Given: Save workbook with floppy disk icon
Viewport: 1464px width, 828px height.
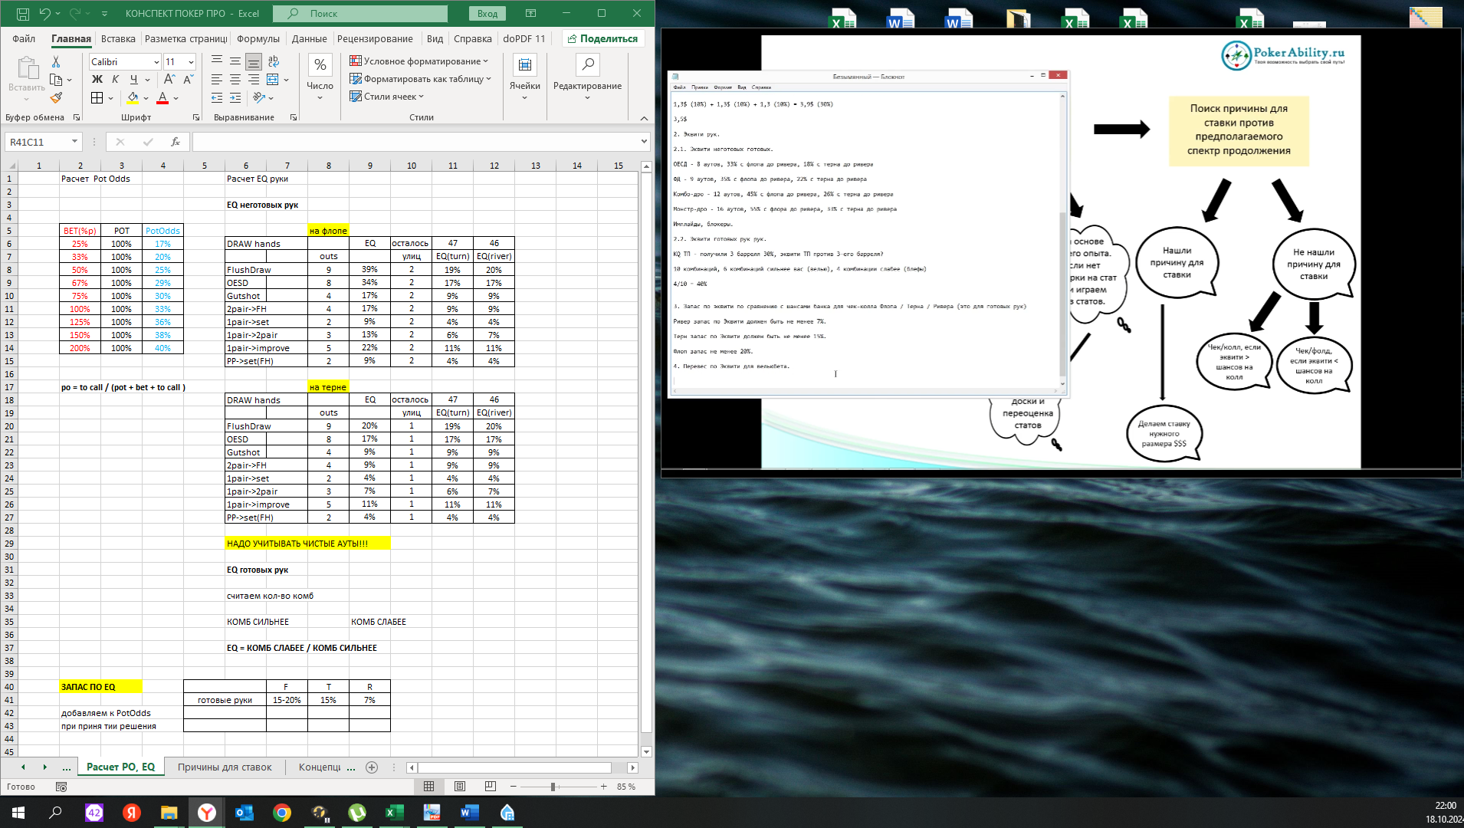Looking at the screenshot, I should [x=22, y=13].
